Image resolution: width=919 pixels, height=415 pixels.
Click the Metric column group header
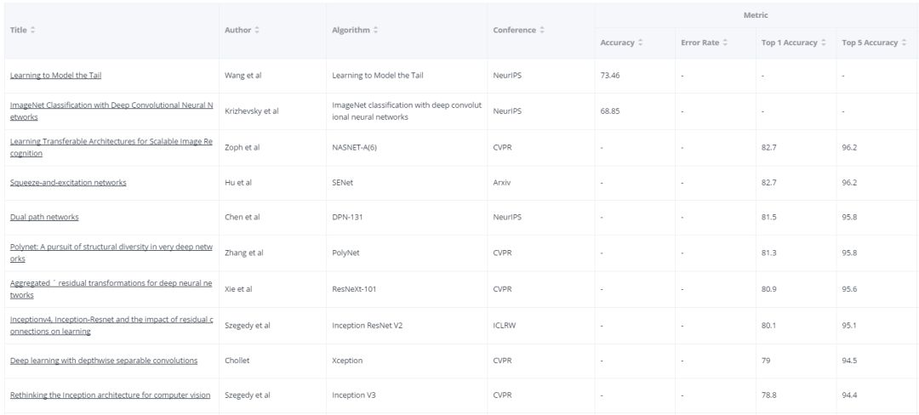click(756, 14)
